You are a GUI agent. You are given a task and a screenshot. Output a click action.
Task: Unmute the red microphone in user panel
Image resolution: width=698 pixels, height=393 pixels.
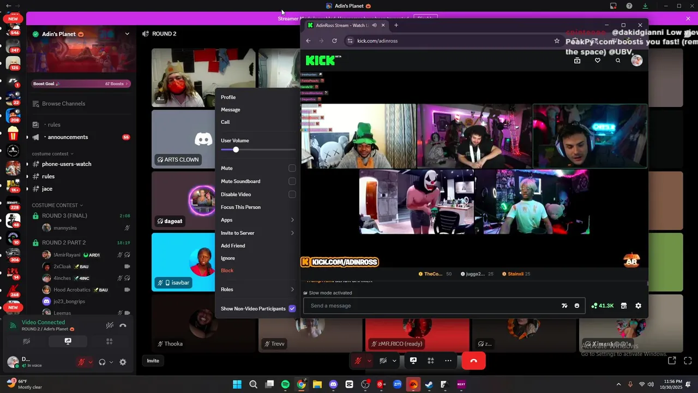(81, 362)
